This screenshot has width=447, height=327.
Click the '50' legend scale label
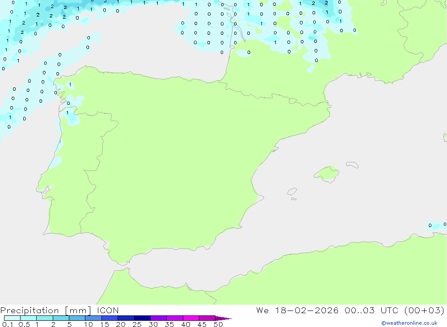point(218,324)
